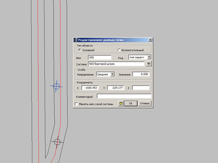218x163 pixels.
Task: Click the Комментарий text field
Action: tap(124, 96)
